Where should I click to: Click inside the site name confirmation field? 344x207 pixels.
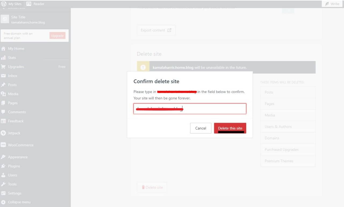(189, 108)
